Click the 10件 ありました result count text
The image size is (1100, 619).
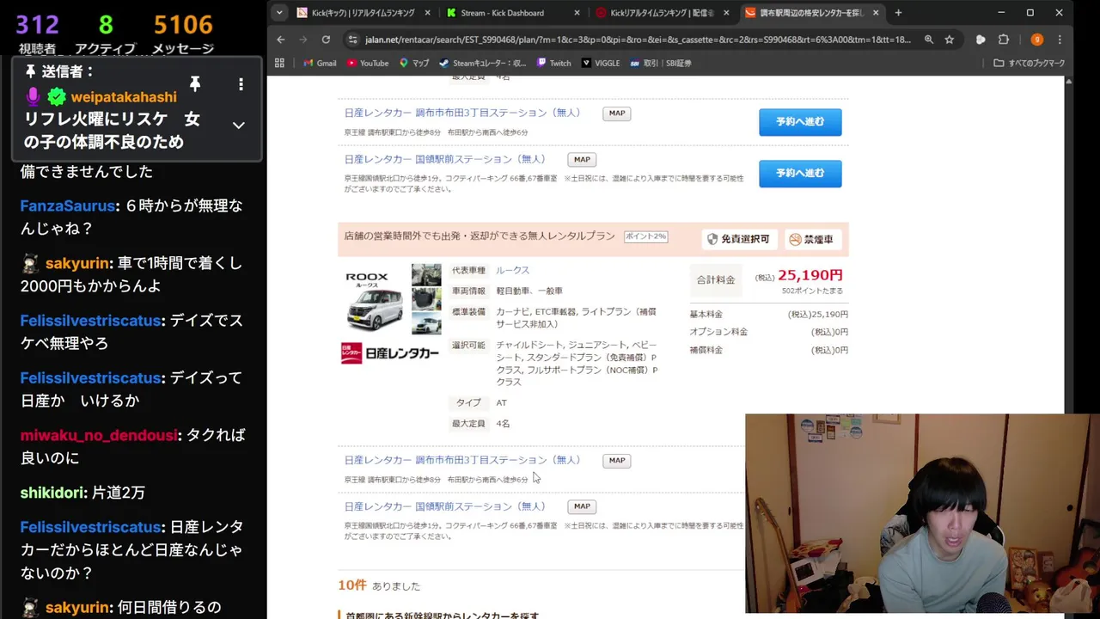[x=379, y=585]
